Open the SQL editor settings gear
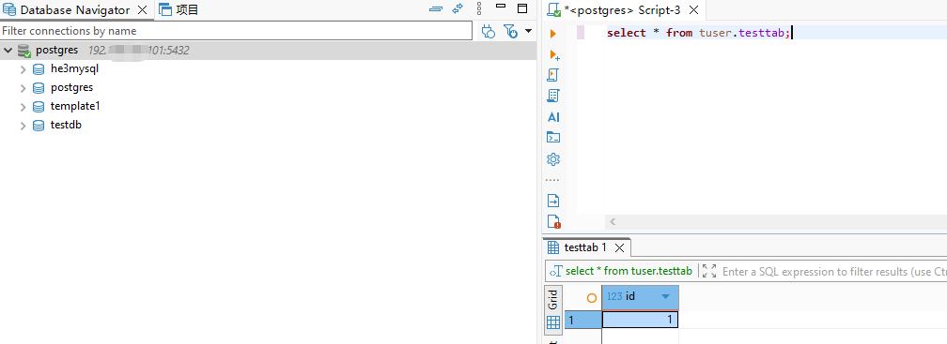947x344 pixels. [553, 159]
